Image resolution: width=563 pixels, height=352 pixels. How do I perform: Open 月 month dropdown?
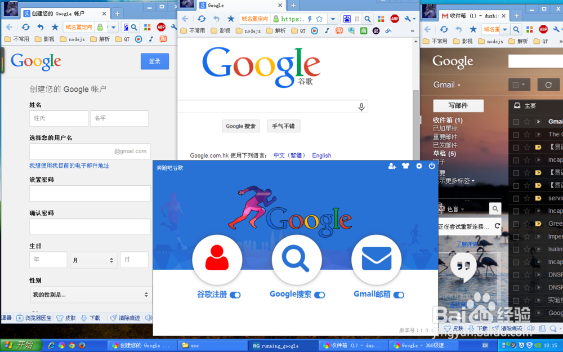(x=93, y=260)
